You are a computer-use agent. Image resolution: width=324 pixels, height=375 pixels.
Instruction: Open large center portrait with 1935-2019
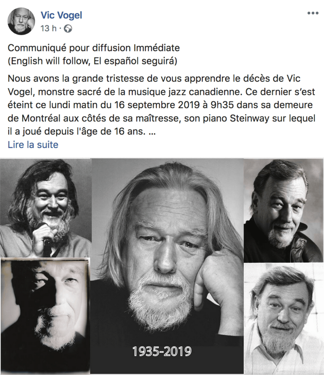pyautogui.click(x=167, y=266)
